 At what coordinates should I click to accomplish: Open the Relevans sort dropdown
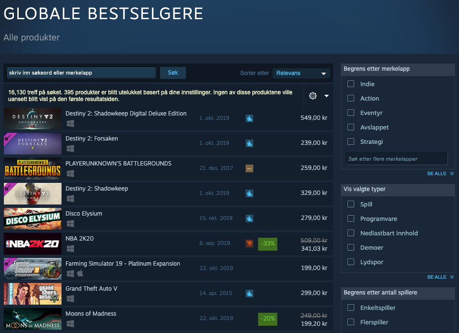tap(301, 73)
